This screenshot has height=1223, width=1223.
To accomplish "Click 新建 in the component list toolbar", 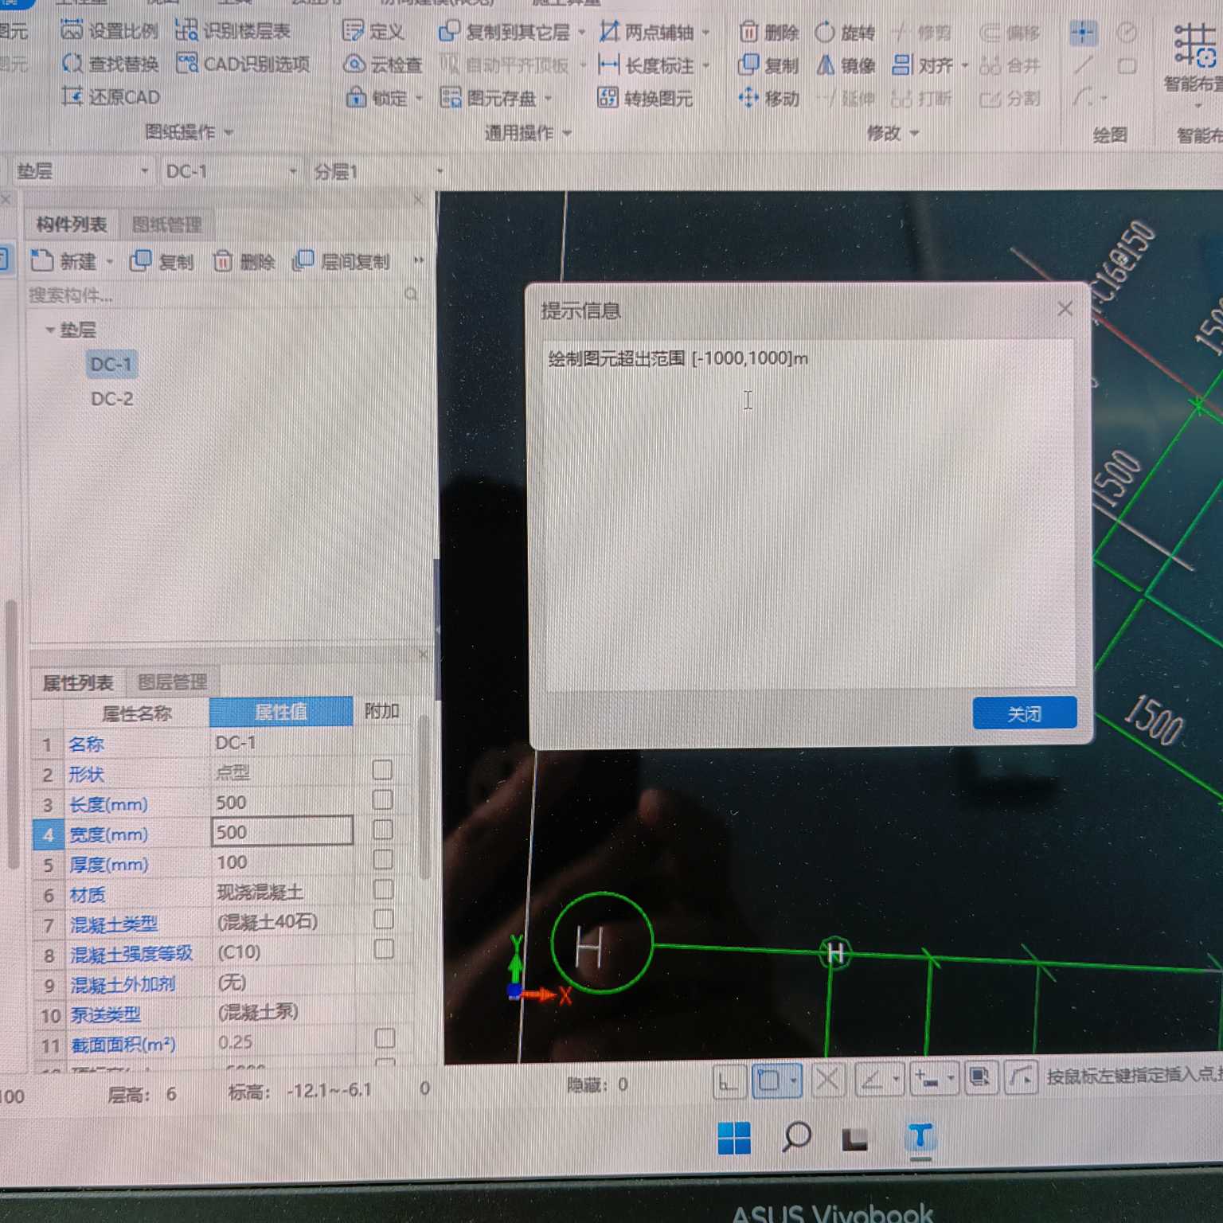I will coord(63,261).
